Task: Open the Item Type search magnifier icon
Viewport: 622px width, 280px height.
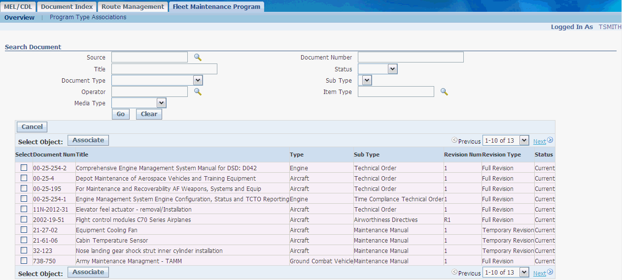Action: 444,92
